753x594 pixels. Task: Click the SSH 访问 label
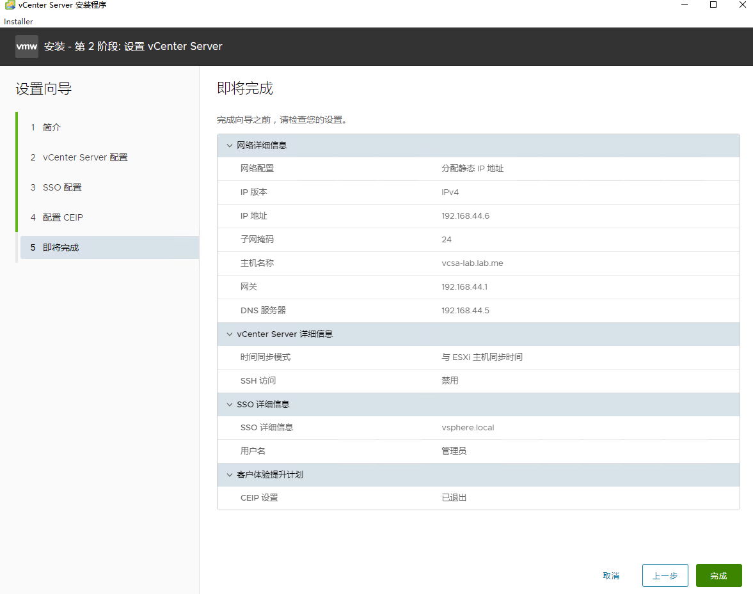coord(258,381)
